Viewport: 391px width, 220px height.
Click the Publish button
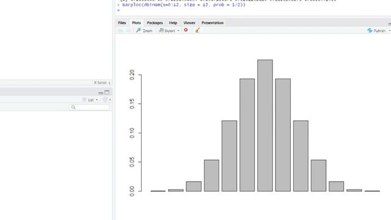(376, 31)
